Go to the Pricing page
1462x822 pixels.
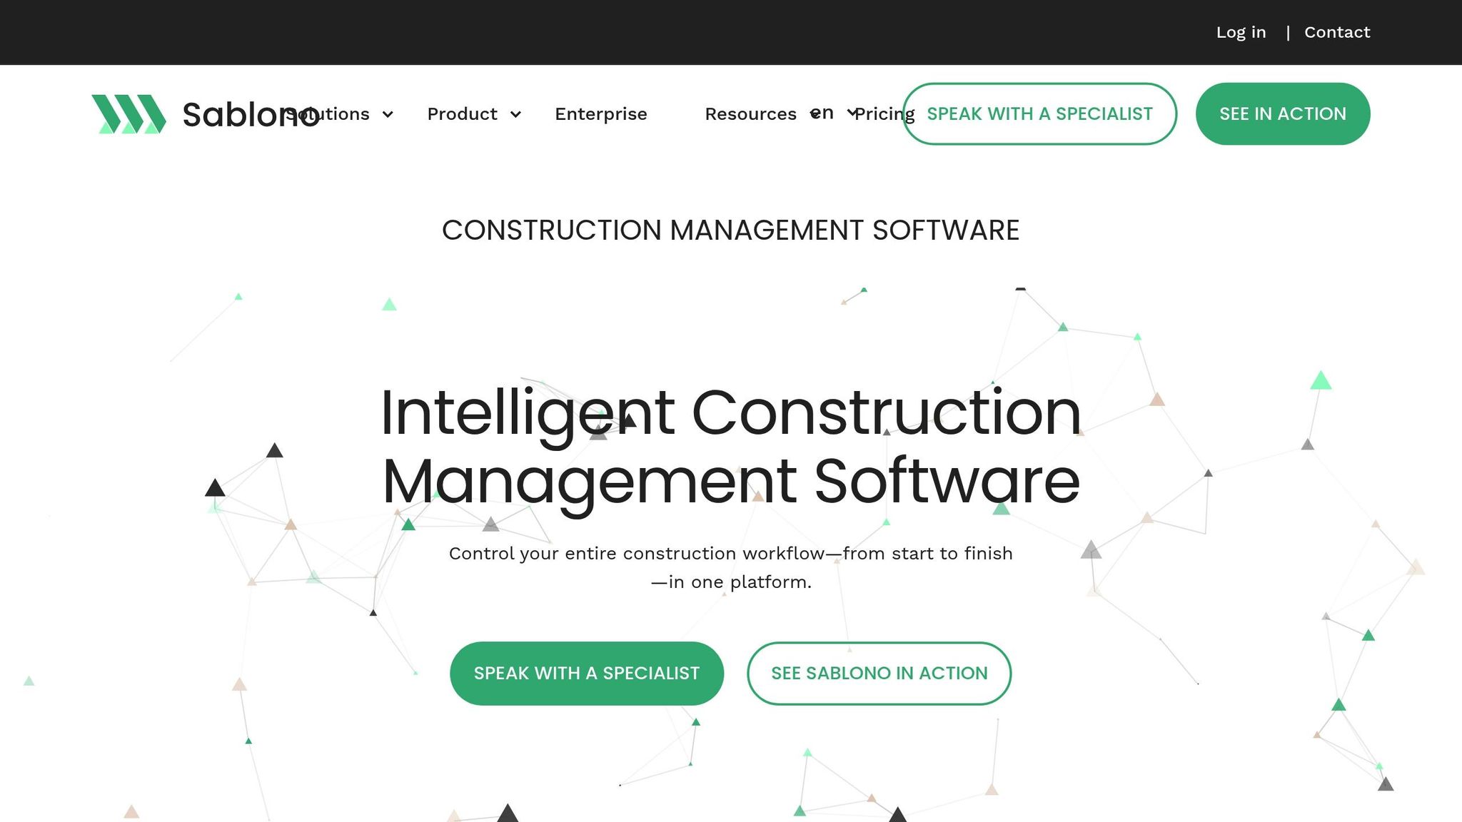[x=884, y=114]
